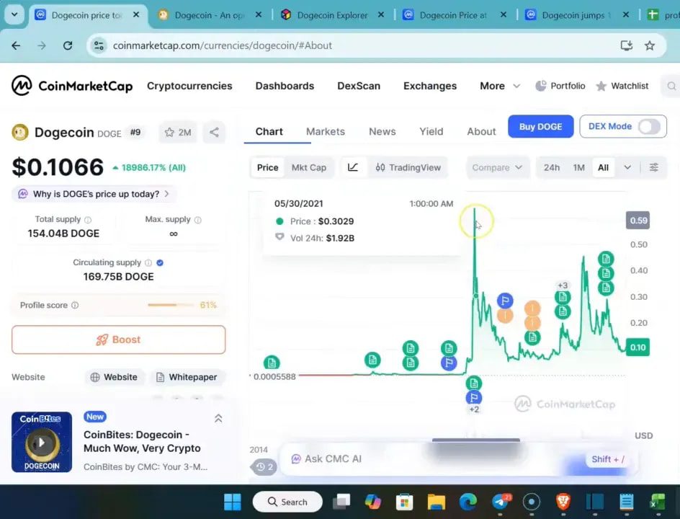
Task: Open the Dashboards menu
Action: tap(285, 86)
